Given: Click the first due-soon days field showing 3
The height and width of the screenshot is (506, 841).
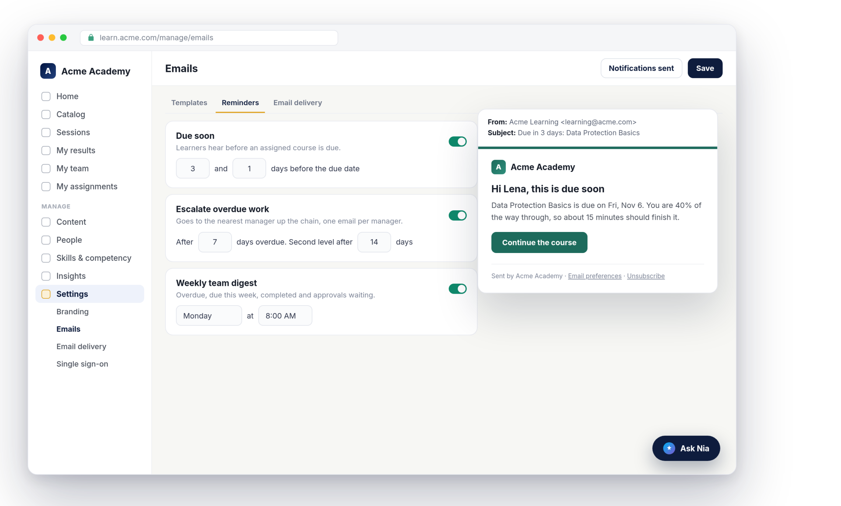Looking at the screenshot, I should (x=193, y=169).
